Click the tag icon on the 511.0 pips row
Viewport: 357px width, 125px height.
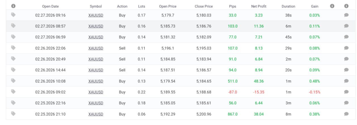(x=13, y=81)
